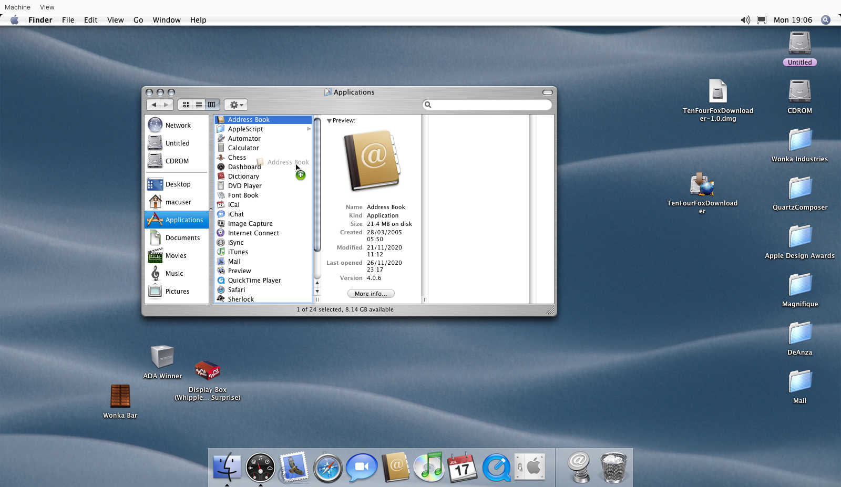This screenshot has width=841, height=487.
Task: Open iChat bubble icon in Dock
Action: click(x=362, y=467)
